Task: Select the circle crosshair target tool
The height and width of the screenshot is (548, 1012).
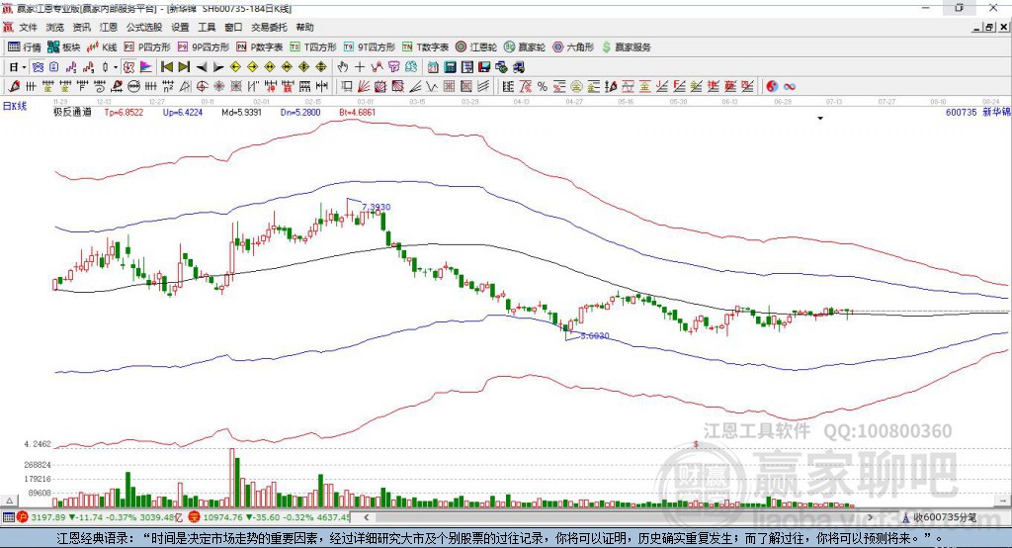Action: (202, 86)
